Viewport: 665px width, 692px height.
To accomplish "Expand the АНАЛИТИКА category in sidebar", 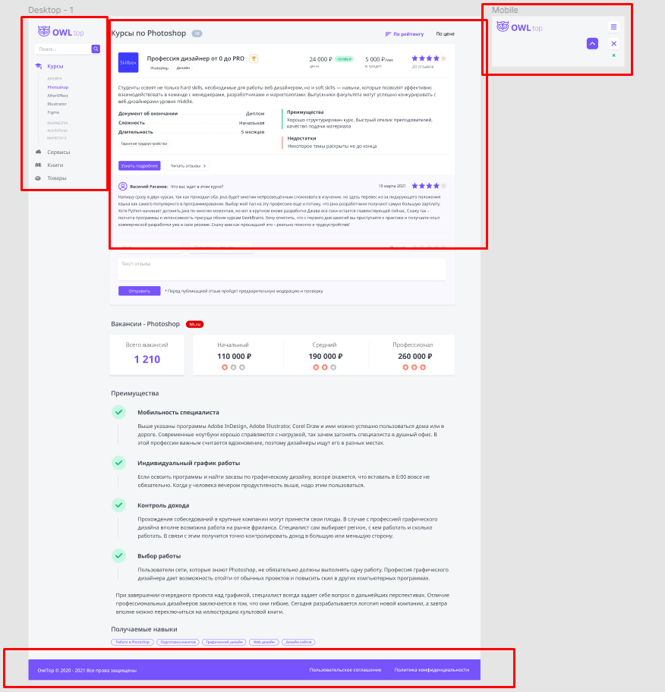I will tap(58, 131).
